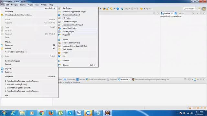This screenshot has height=116, width=207.
Task: Open the Forward history dropdown arrow
Action: [x=150, y=9]
